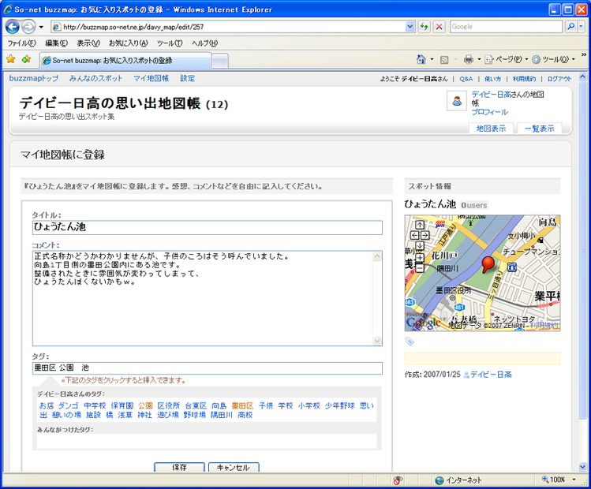Open the ヘルプ(H) menu
The image size is (591, 489).
(x=204, y=43)
